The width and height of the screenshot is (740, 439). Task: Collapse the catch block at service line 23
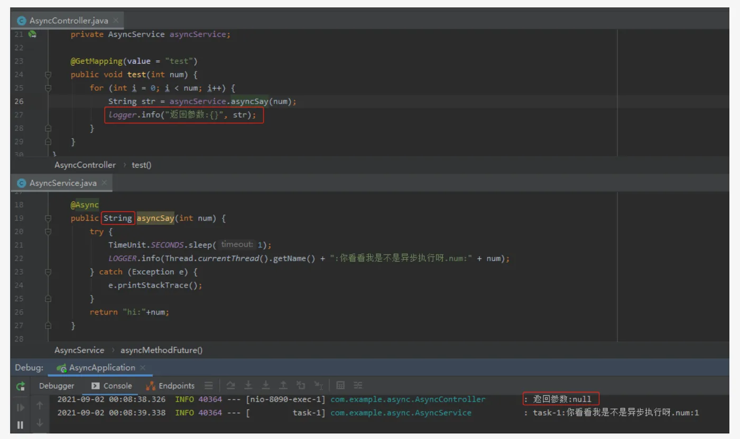pyautogui.click(x=48, y=272)
